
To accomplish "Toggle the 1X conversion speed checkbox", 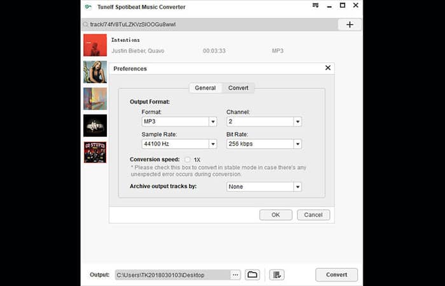I will [x=188, y=160].
